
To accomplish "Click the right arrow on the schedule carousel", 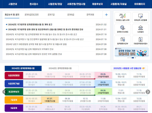I will 148,92.
